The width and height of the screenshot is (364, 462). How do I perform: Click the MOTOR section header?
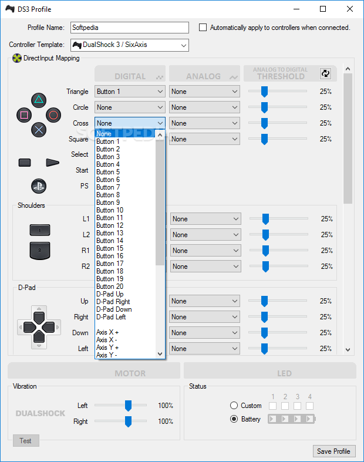click(94, 370)
